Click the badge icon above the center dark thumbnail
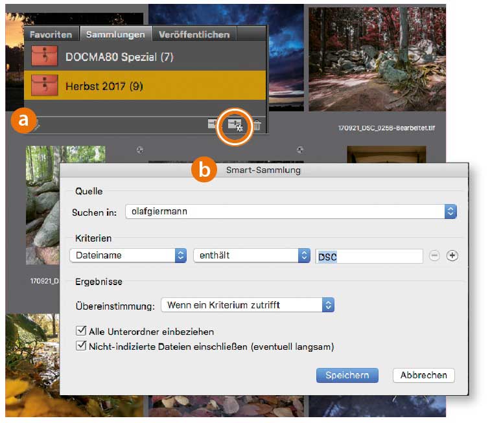This screenshot has width=490, height=423. (x=300, y=150)
